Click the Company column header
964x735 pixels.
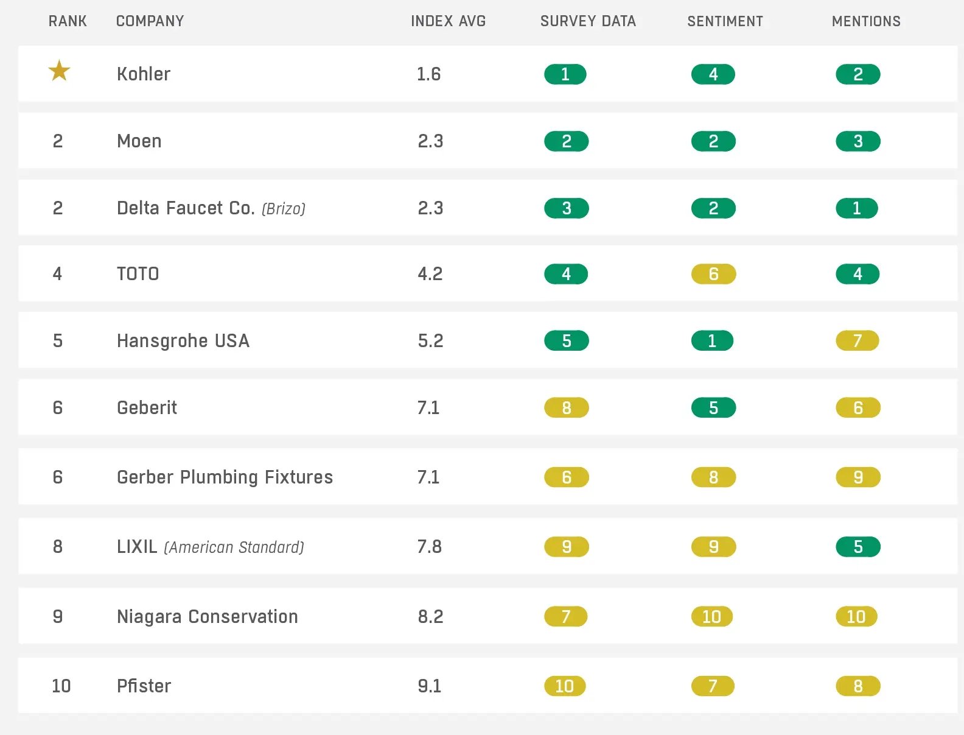tap(150, 21)
